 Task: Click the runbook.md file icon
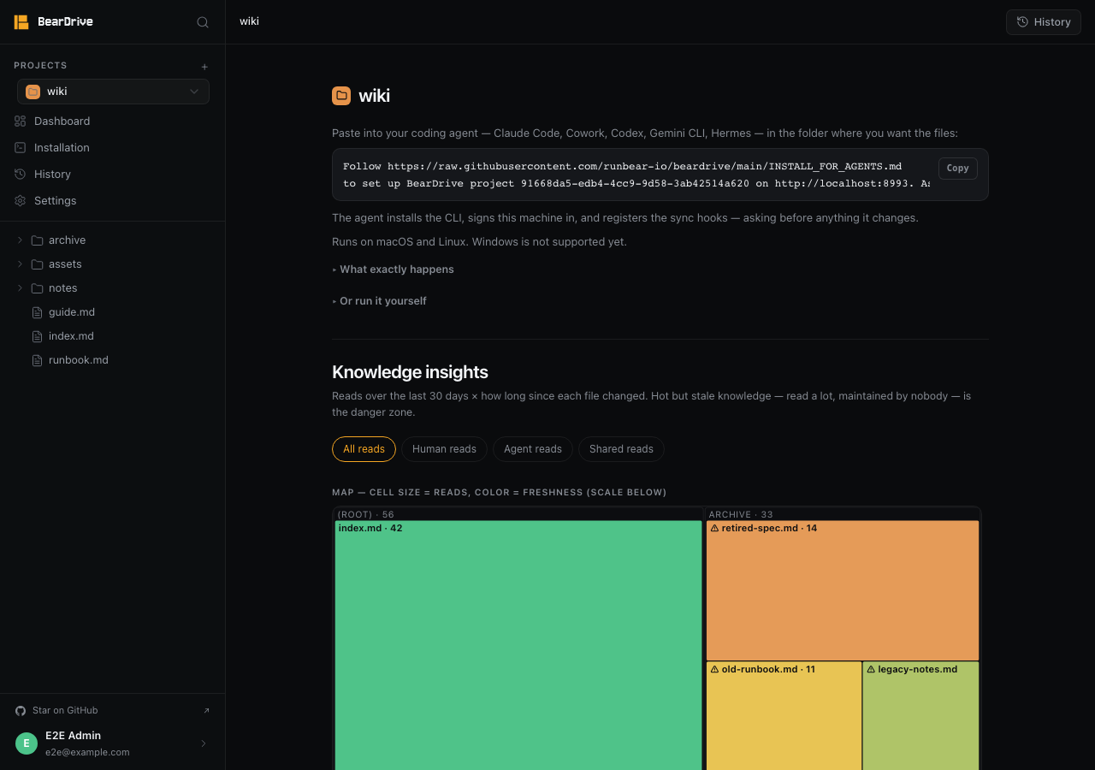point(37,360)
